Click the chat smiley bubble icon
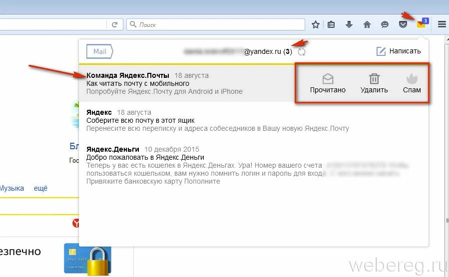The height and width of the screenshot is (277, 449). 385,24
